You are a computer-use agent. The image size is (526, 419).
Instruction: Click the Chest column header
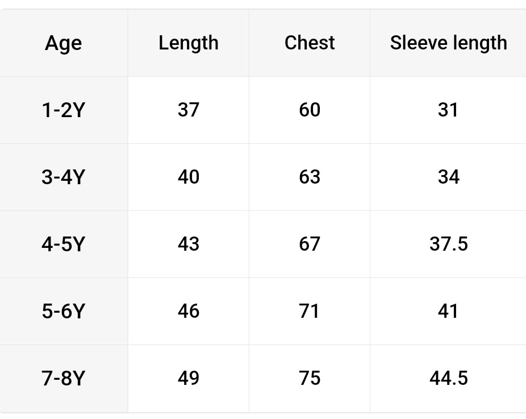pyautogui.click(x=310, y=43)
